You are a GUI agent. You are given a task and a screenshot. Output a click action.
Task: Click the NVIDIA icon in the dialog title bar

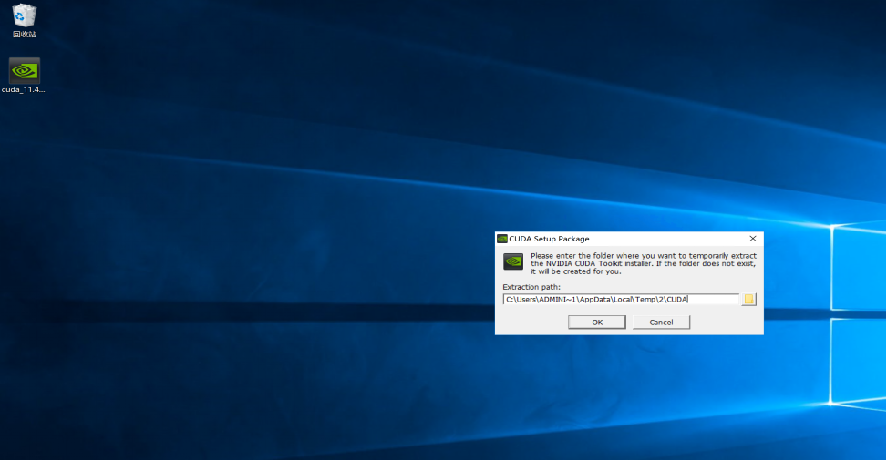502,239
